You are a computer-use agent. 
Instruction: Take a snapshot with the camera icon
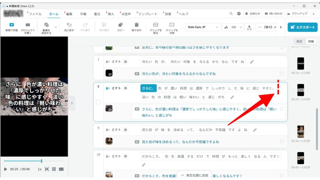(47, 169)
